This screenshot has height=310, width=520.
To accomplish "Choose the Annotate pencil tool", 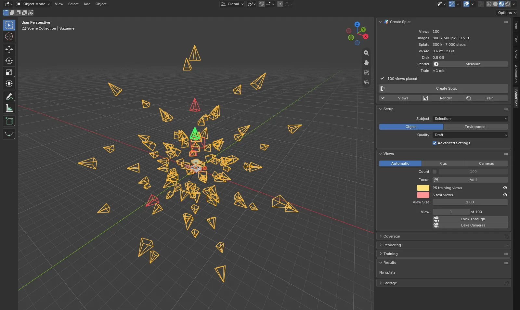I will pos(9,97).
